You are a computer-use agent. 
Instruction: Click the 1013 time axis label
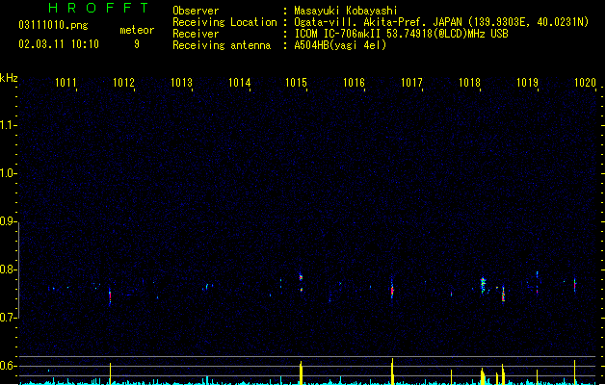(x=181, y=83)
